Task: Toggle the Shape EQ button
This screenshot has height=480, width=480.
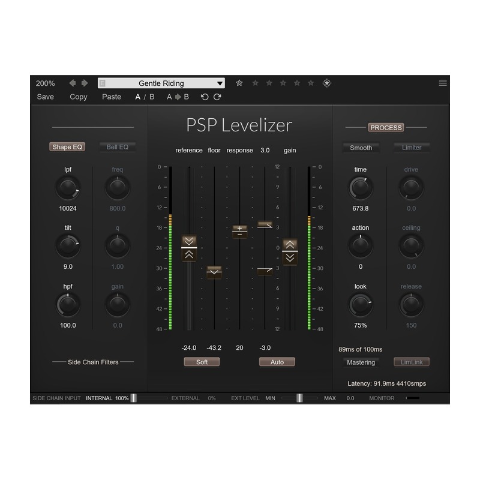Action: (67, 147)
